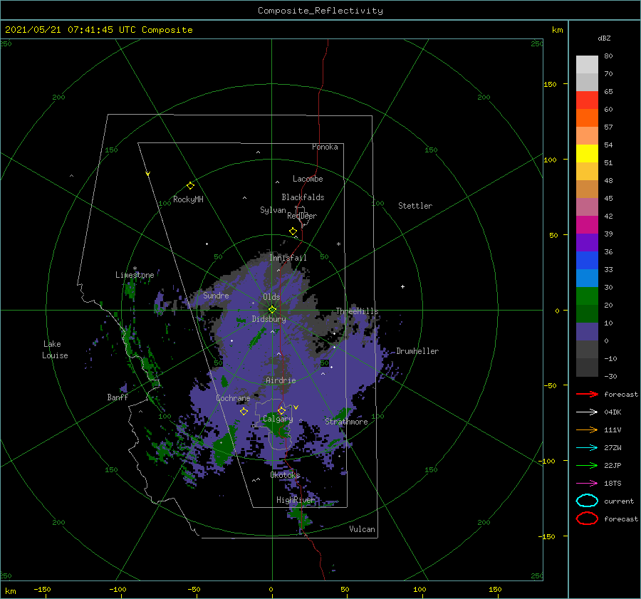Choose the magenta 18TS arrow symbol
Viewport: 641px width, 599px height.
[587, 483]
